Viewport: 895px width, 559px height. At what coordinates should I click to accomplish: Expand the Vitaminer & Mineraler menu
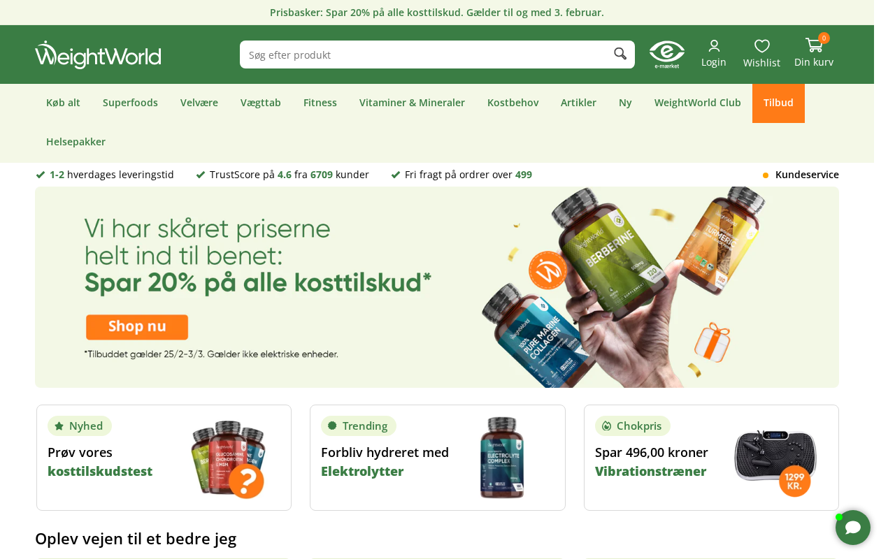click(412, 103)
